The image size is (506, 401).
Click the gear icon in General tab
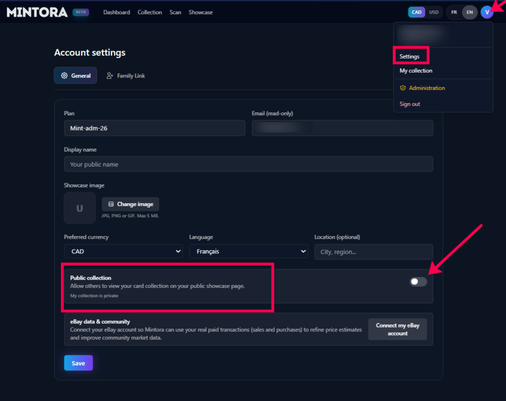coord(64,76)
